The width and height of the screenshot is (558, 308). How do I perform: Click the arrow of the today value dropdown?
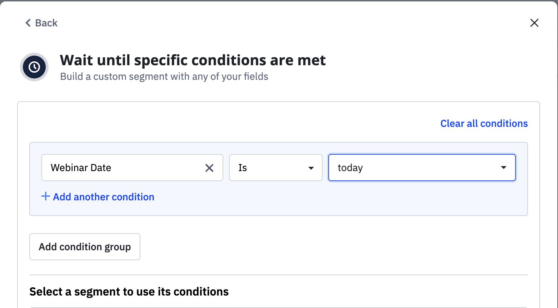point(503,168)
